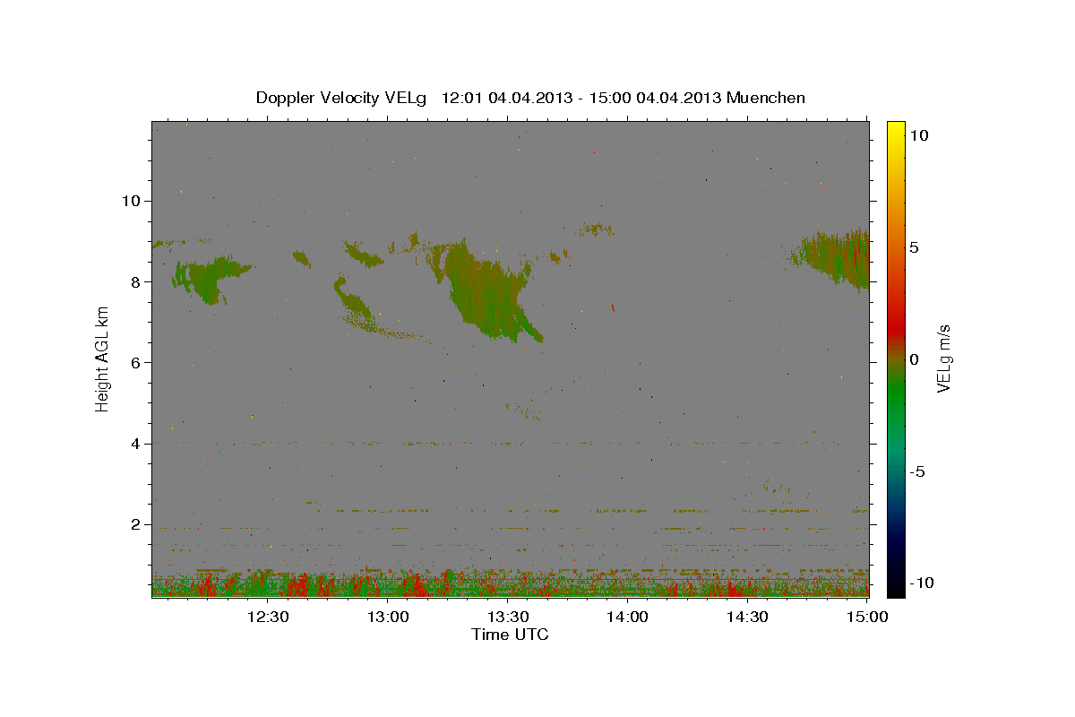Click the colorbar label '5'
The height and width of the screenshot is (717, 1075).
pyautogui.click(x=914, y=246)
